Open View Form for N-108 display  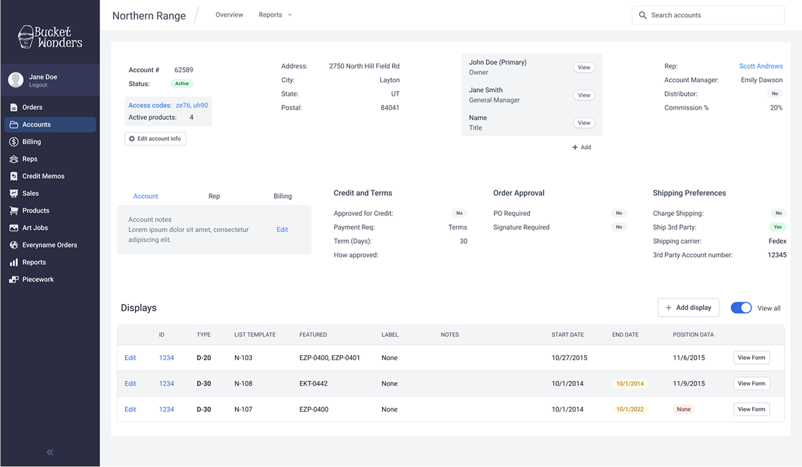pyautogui.click(x=751, y=383)
